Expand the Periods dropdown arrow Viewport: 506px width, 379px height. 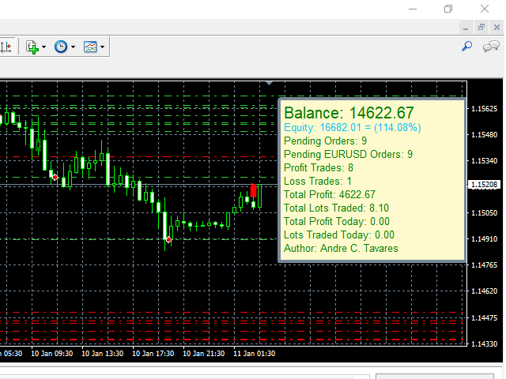click(x=73, y=47)
